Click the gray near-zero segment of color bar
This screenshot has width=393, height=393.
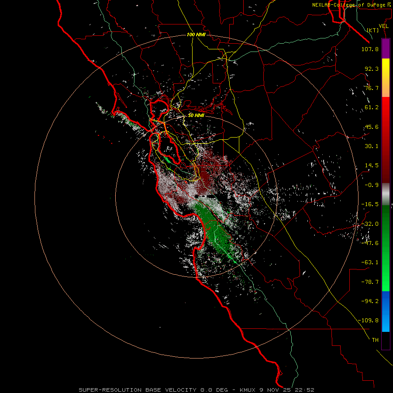[x=386, y=194]
